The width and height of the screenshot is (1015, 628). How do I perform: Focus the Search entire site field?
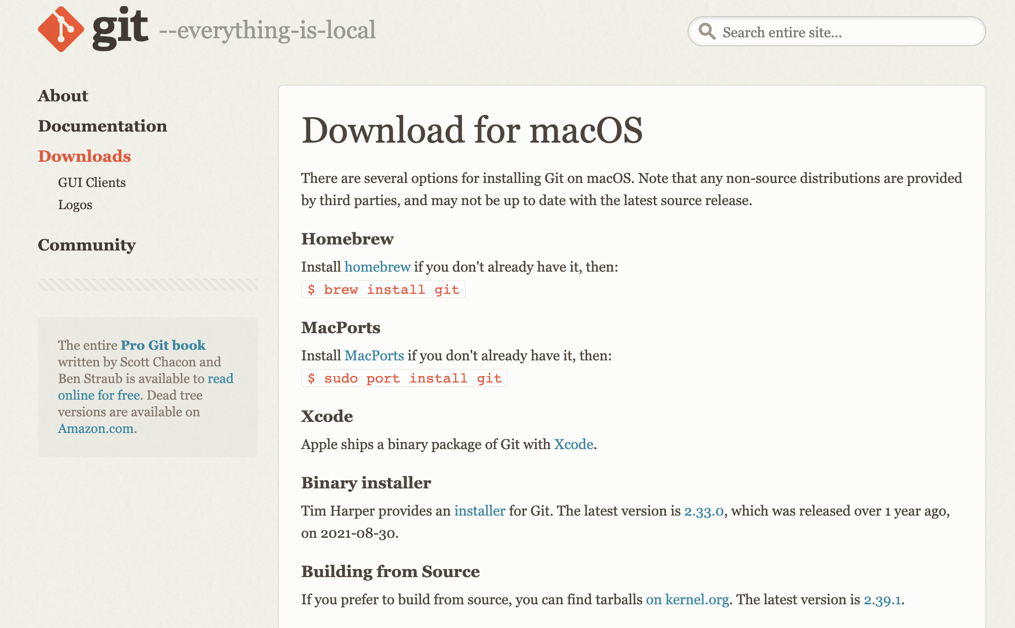tap(848, 32)
